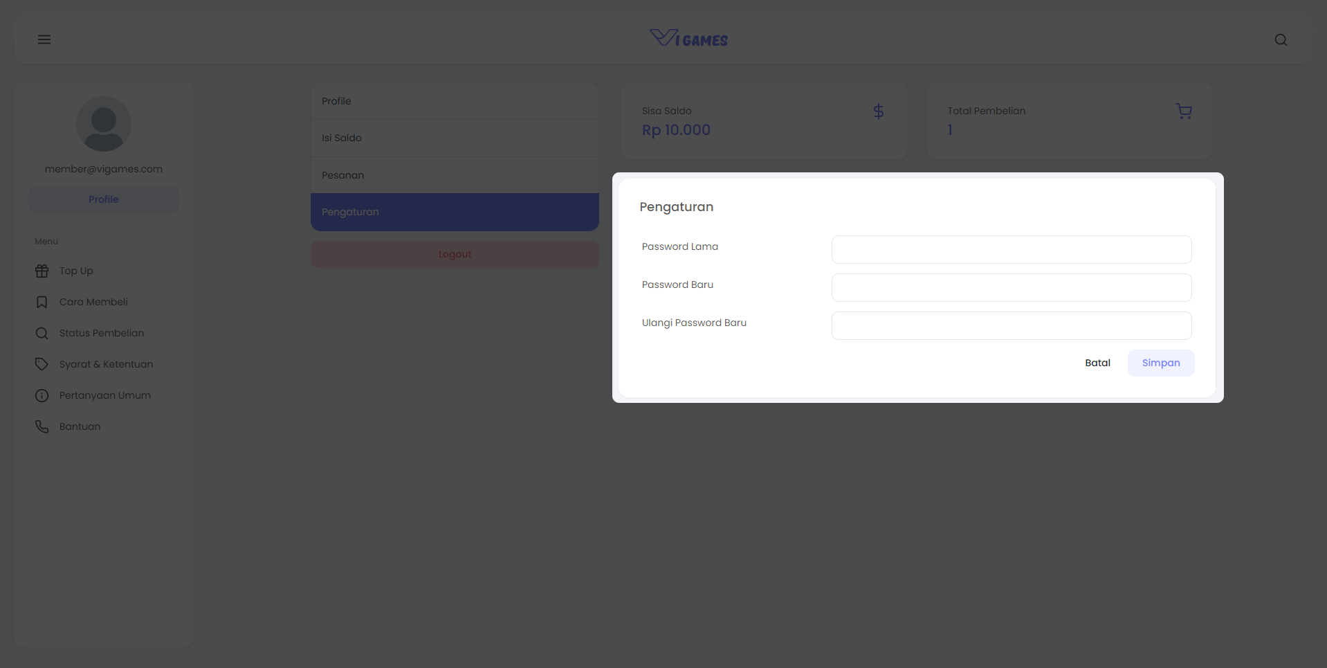1327x668 pixels.
Task: Focus the Password Lama input field
Action: tap(1012, 249)
